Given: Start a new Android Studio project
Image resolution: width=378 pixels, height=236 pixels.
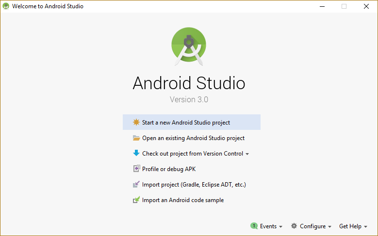Looking at the screenshot, I should [x=192, y=122].
